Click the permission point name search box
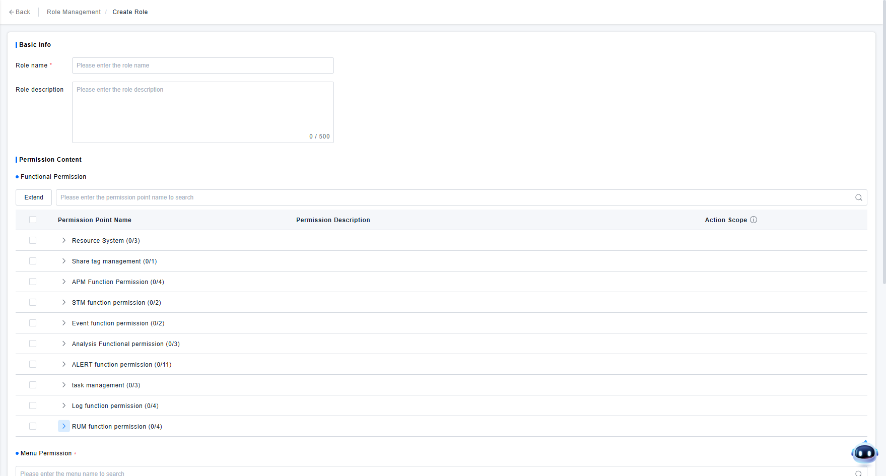Image resolution: width=886 pixels, height=476 pixels. 453,197
